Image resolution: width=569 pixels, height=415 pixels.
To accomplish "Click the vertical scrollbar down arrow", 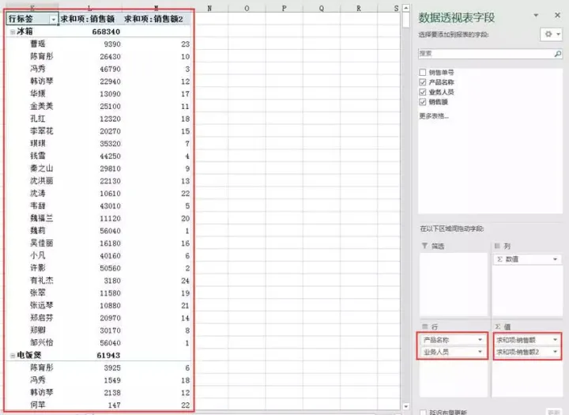I will click(x=406, y=406).
